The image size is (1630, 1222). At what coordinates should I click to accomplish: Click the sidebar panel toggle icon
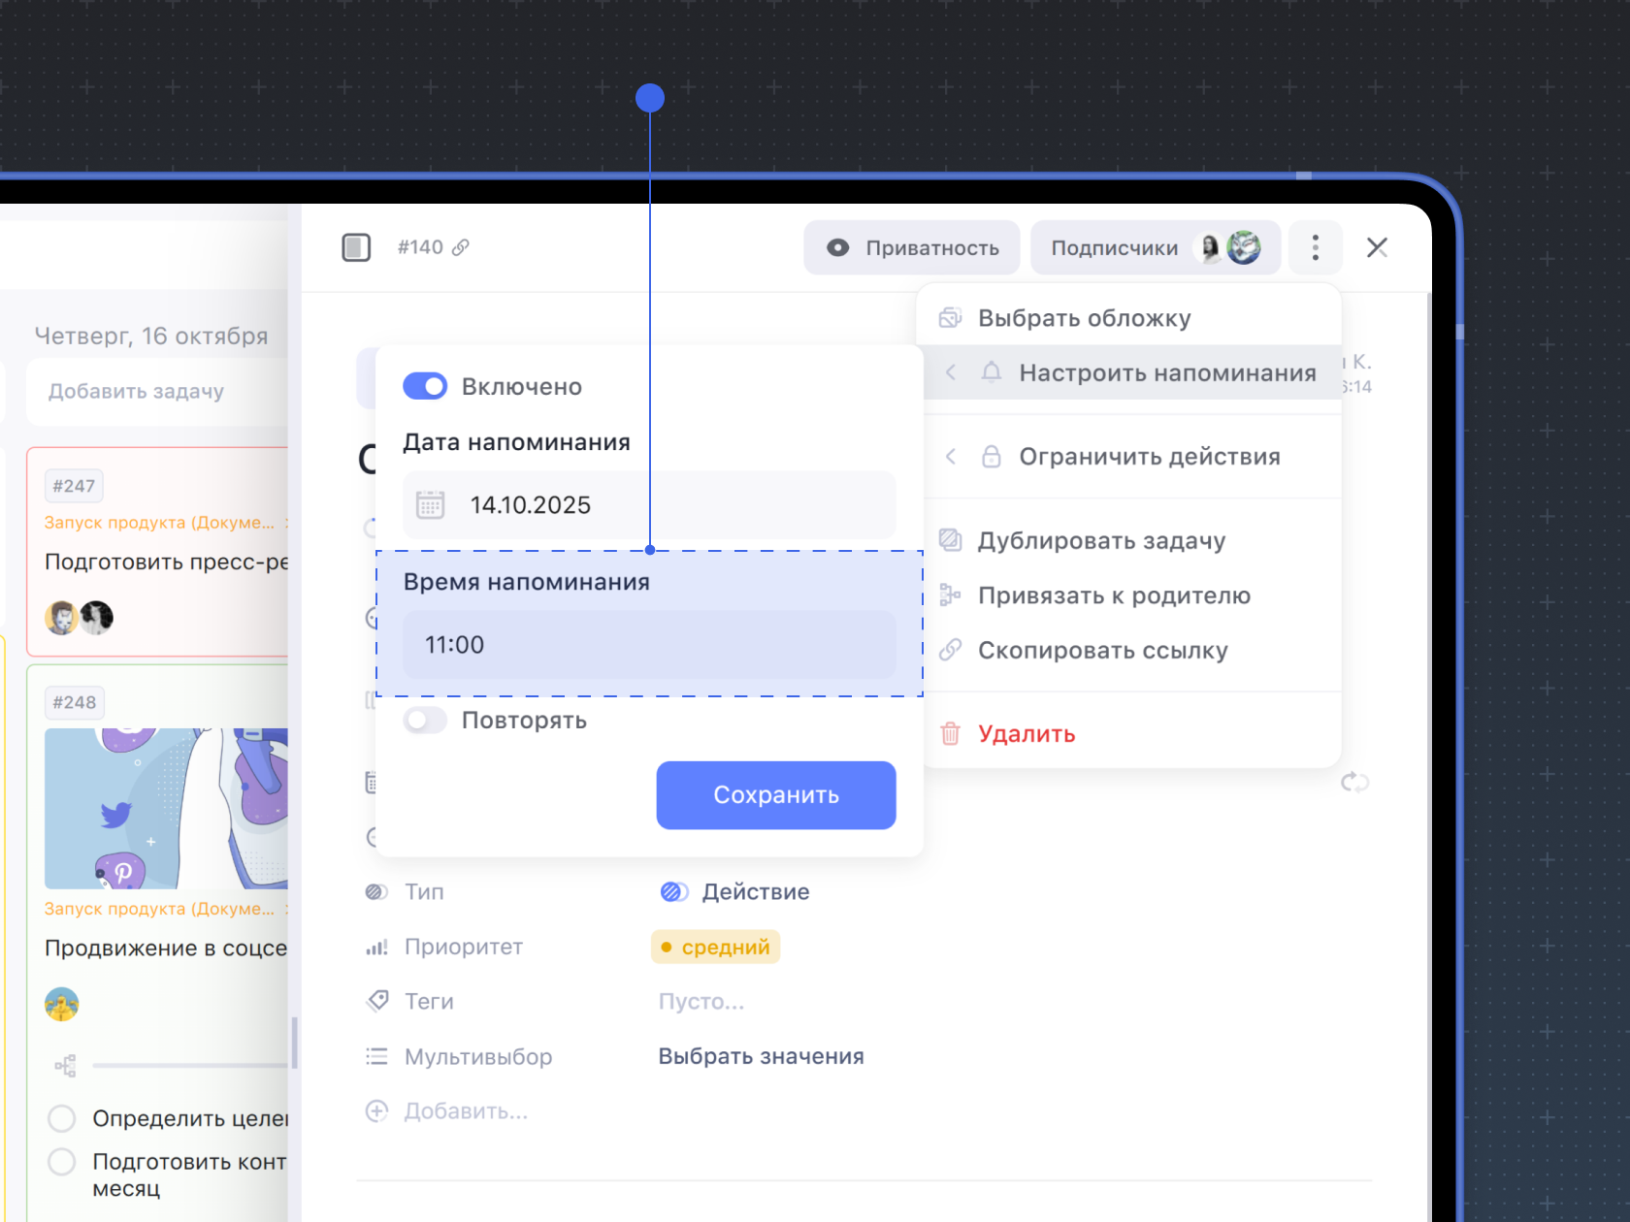[x=356, y=248]
